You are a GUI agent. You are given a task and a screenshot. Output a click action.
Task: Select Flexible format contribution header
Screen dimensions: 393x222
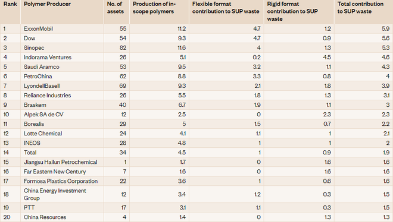click(226, 8)
